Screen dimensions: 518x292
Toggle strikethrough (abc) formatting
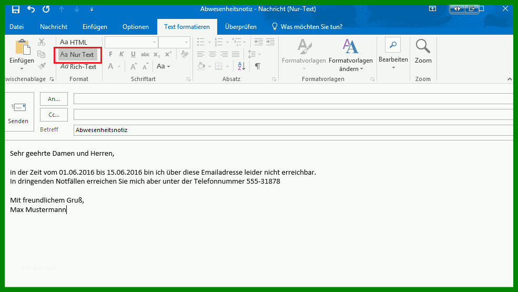tap(145, 54)
